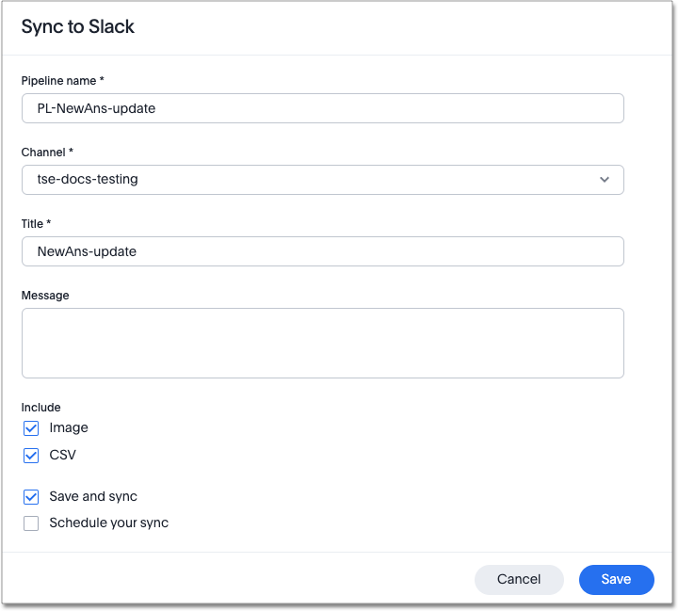Screen dimensions: 678x611
Task: Uncheck the Image checkbox
Action: (31, 428)
